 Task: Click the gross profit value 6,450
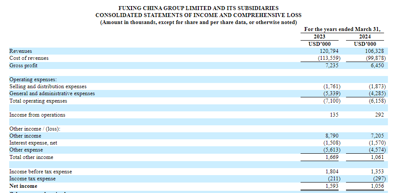377,65
